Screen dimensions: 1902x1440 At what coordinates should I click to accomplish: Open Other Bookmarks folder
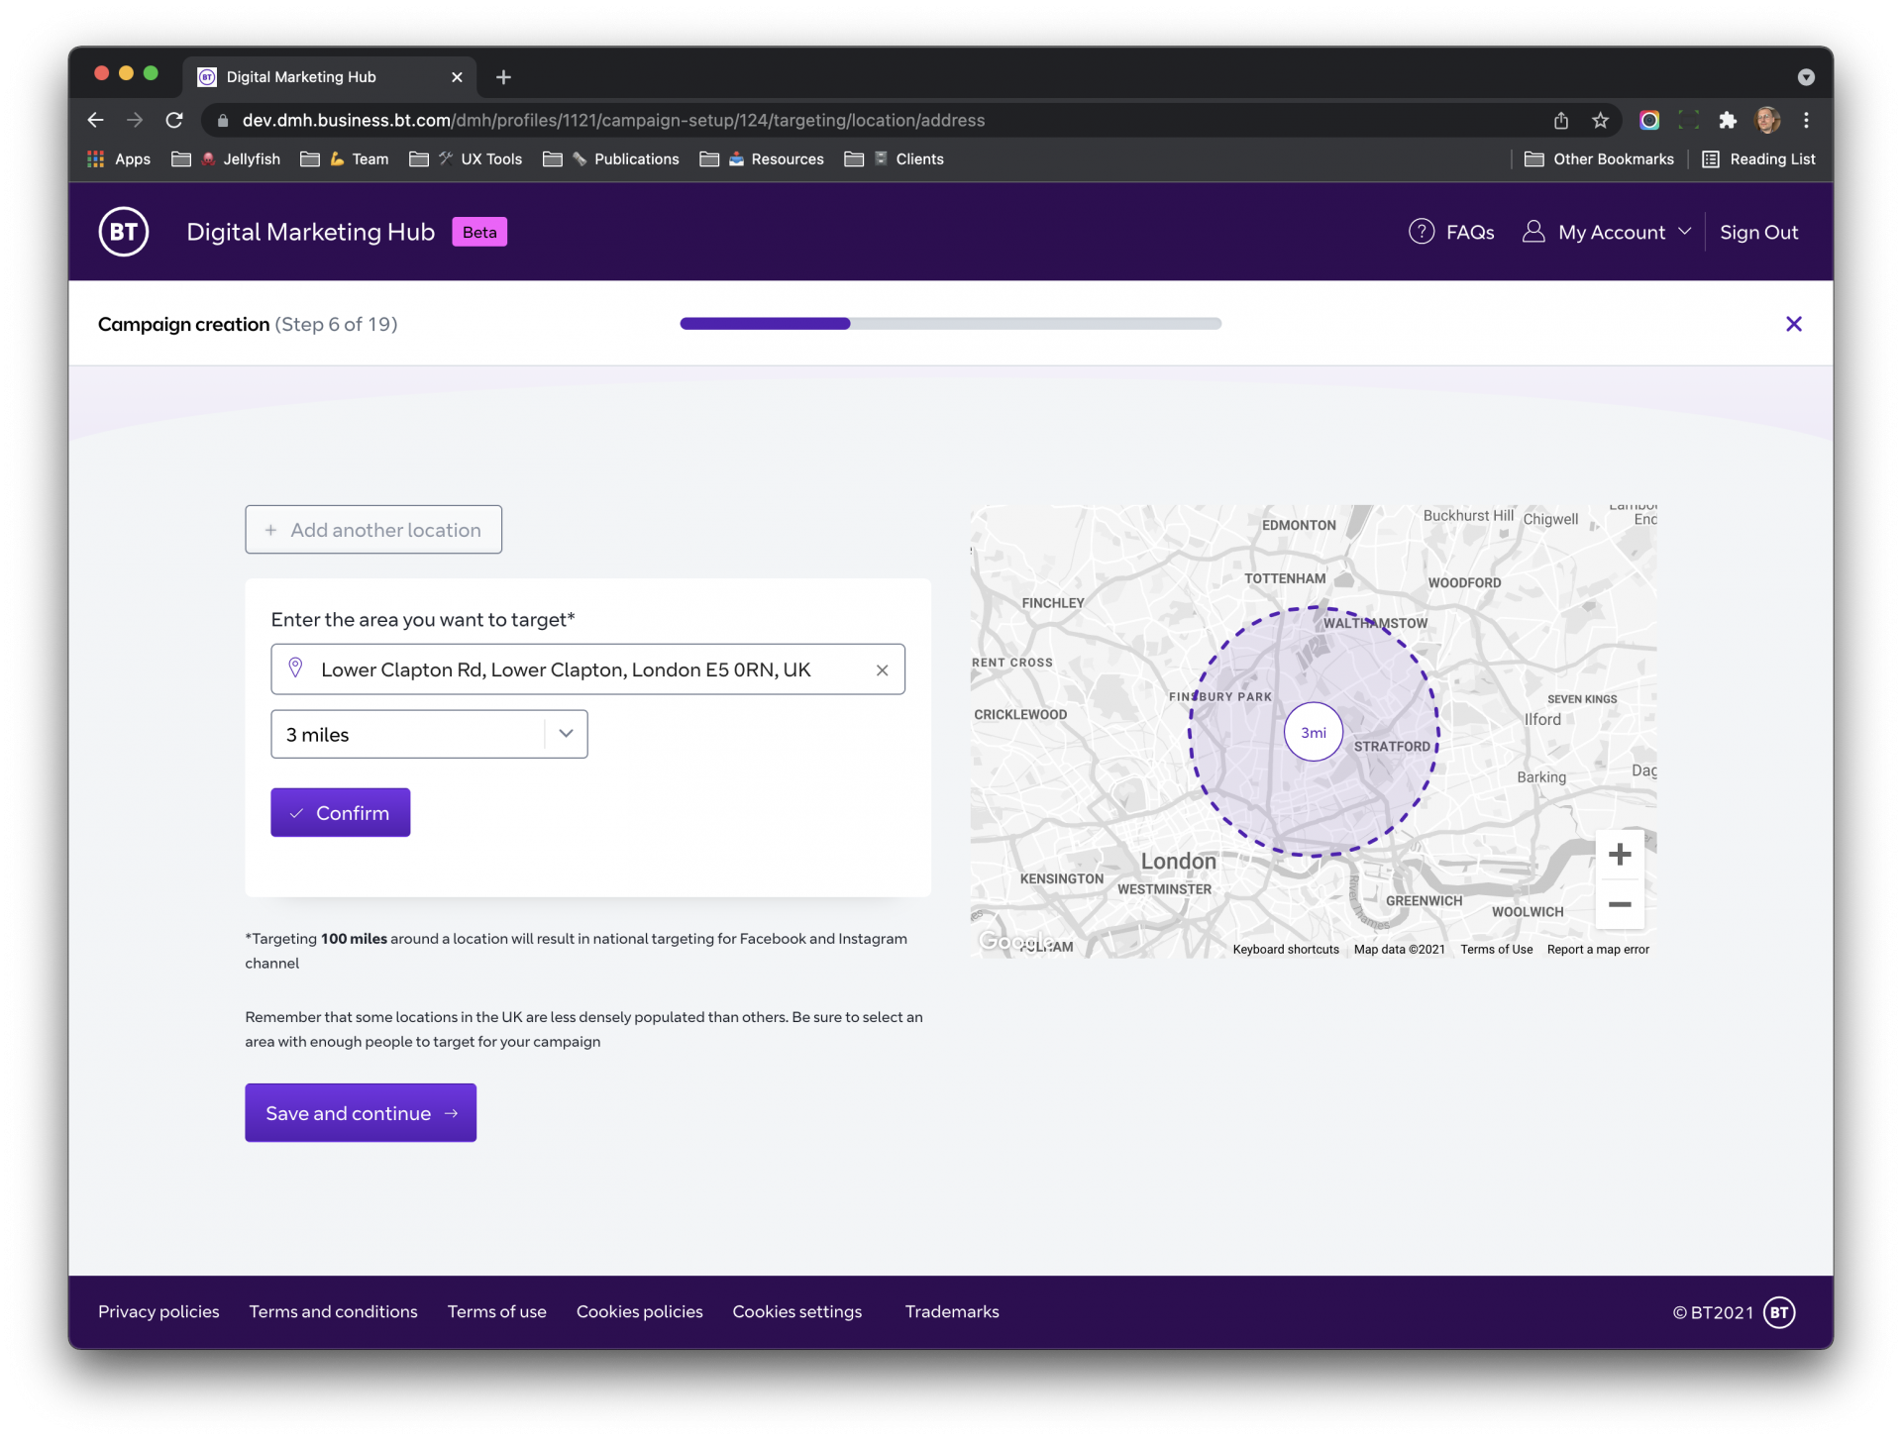[1599, 158]
